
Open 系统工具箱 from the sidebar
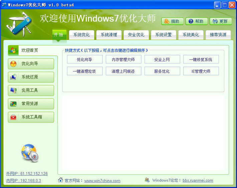31,117
